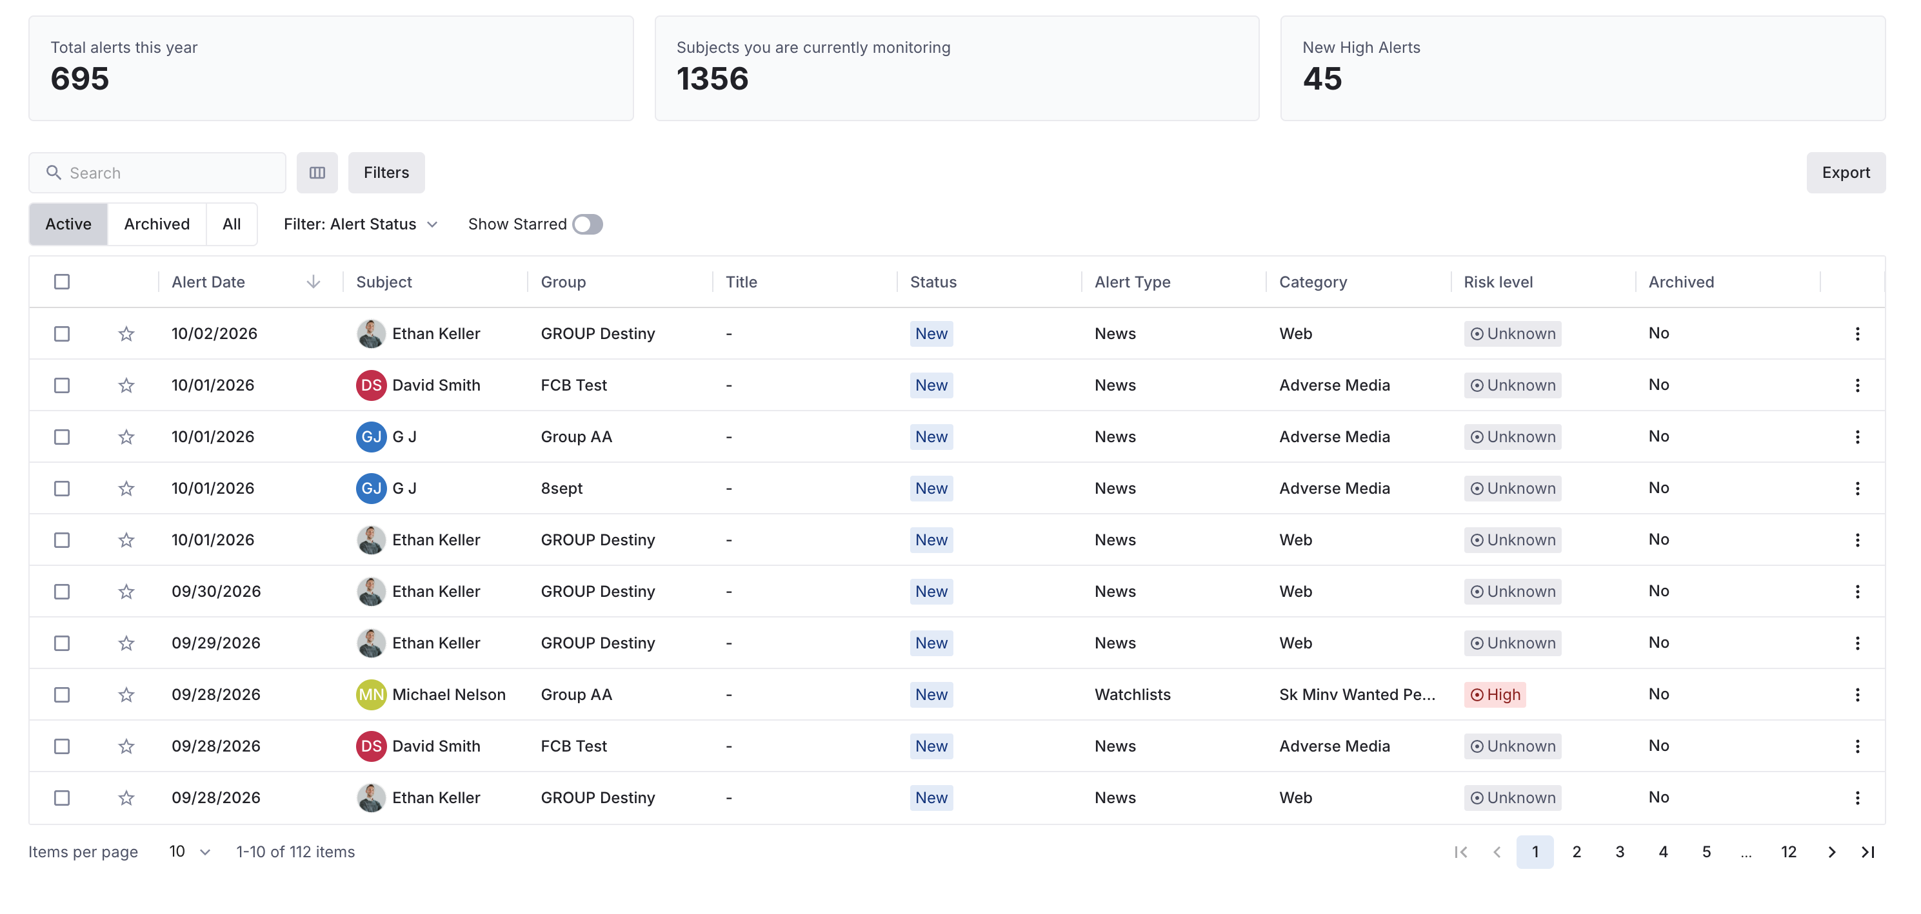Go to page 2

(x=1577, y=851)
